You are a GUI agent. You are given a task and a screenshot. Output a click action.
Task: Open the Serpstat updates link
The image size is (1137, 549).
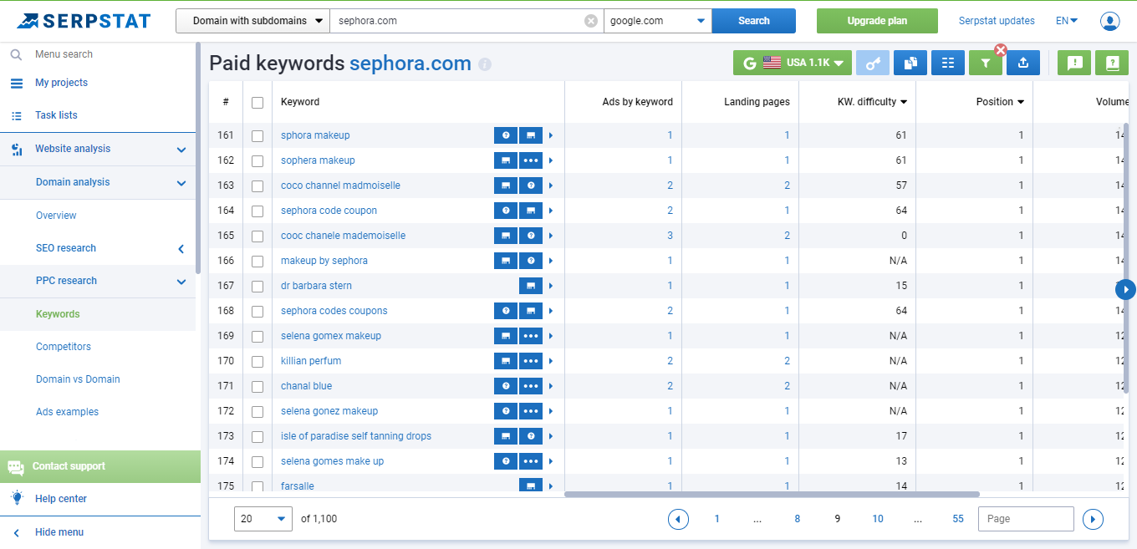coord(997,21)
